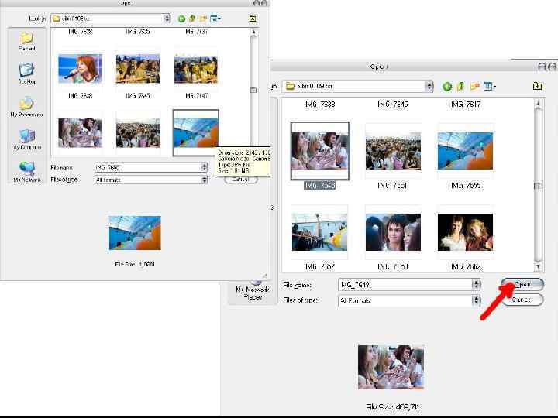Viewport: 558px width, 418px height.
Task: Expand Look in folder dropdown in left dialog
Action: [x=167, y=19]
